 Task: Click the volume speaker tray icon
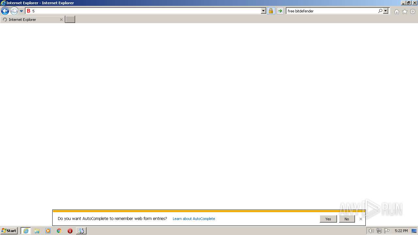click(x=371, y=231)
